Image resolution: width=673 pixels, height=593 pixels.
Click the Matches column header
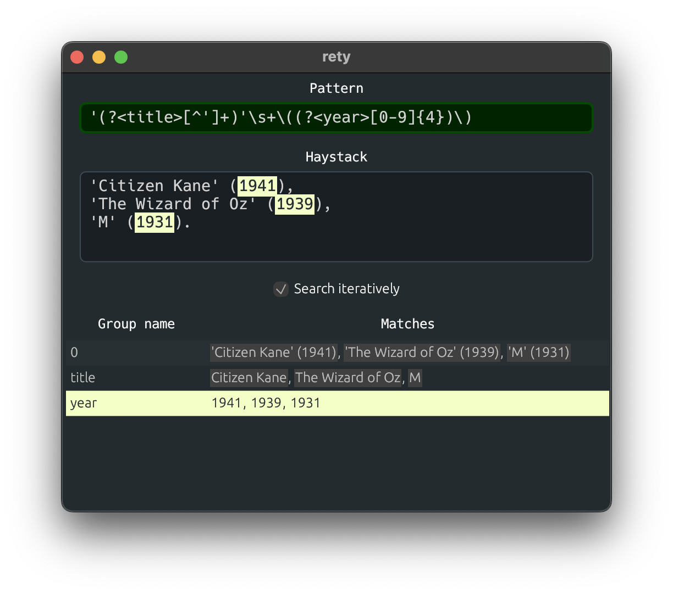click(x=407, y=324)
